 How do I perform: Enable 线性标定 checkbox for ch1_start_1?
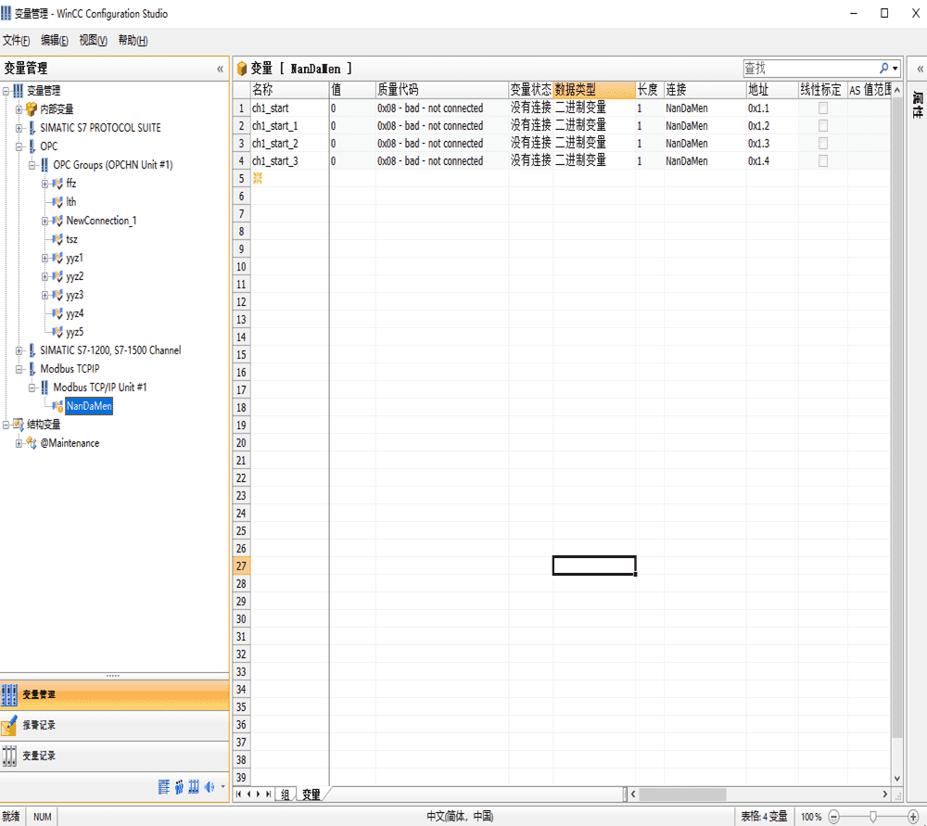coord(822,126)
